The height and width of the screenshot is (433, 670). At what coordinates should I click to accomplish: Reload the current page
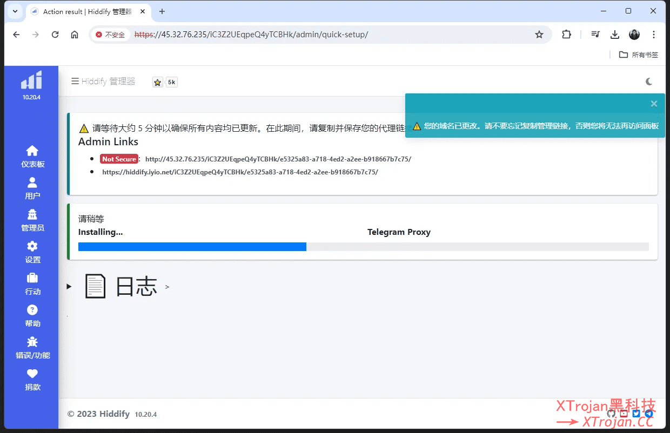point(55,35)
